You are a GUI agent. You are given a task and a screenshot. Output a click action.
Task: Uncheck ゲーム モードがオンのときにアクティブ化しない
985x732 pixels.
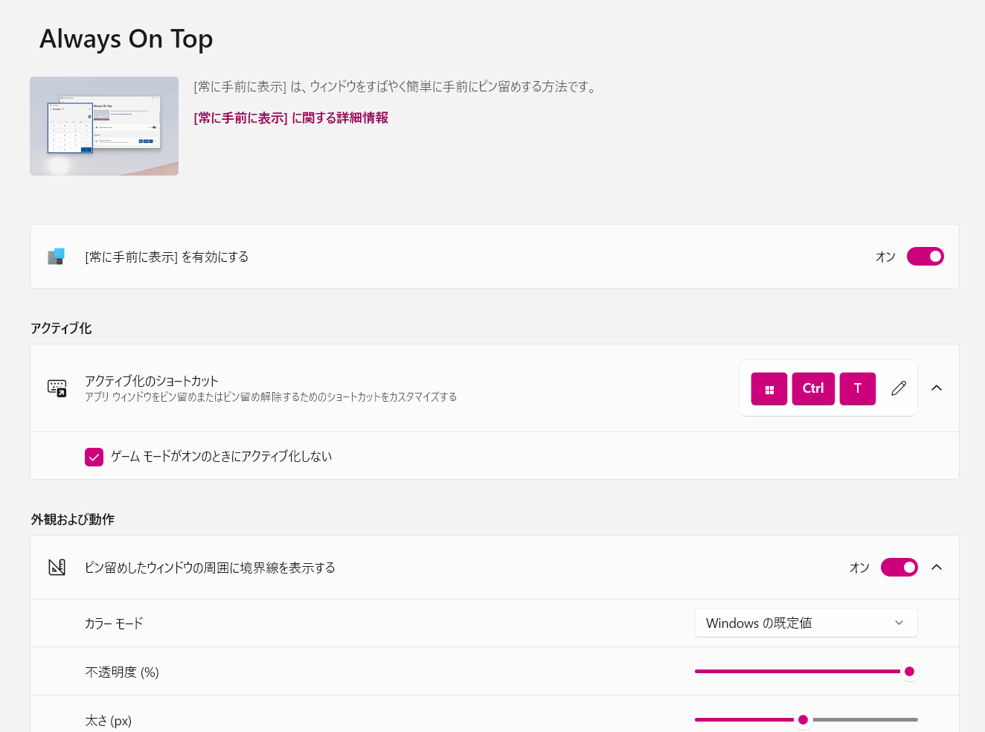coord(94,457)
